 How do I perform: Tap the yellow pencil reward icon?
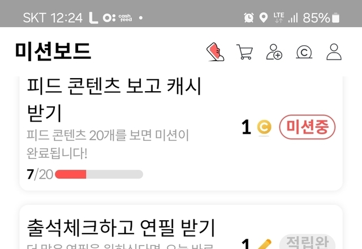[265, 244]
